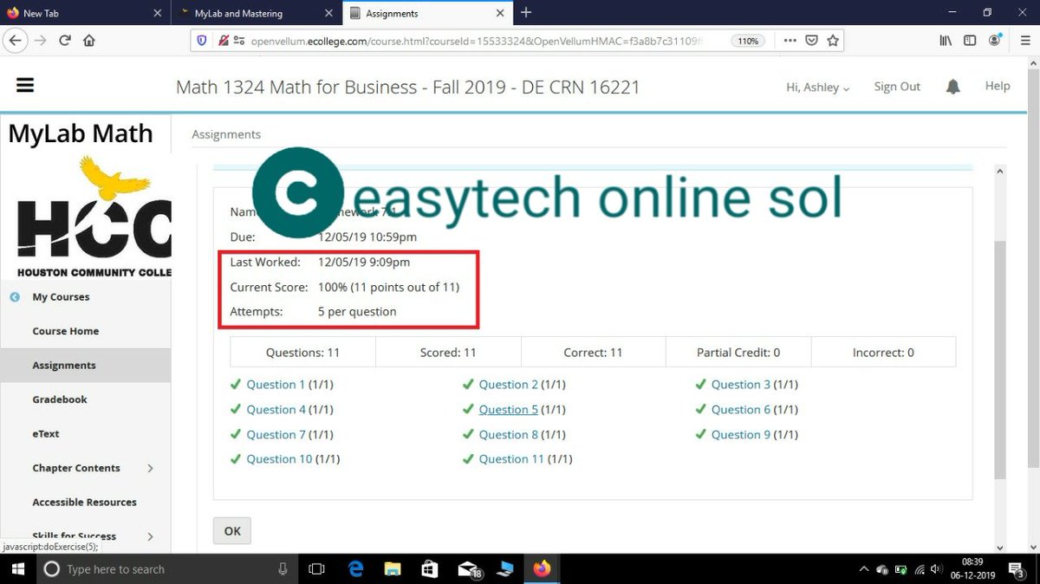Click the 110% zoom level indicator
Image resolution: width=1040 pixels, height=584 pixels.
(x=746, y=41)
